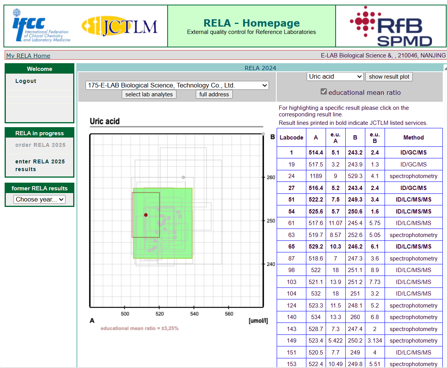Highlight the result line for labcode 65
The width and height of the screenshot is (447, 368).
[x=359, y=247]
